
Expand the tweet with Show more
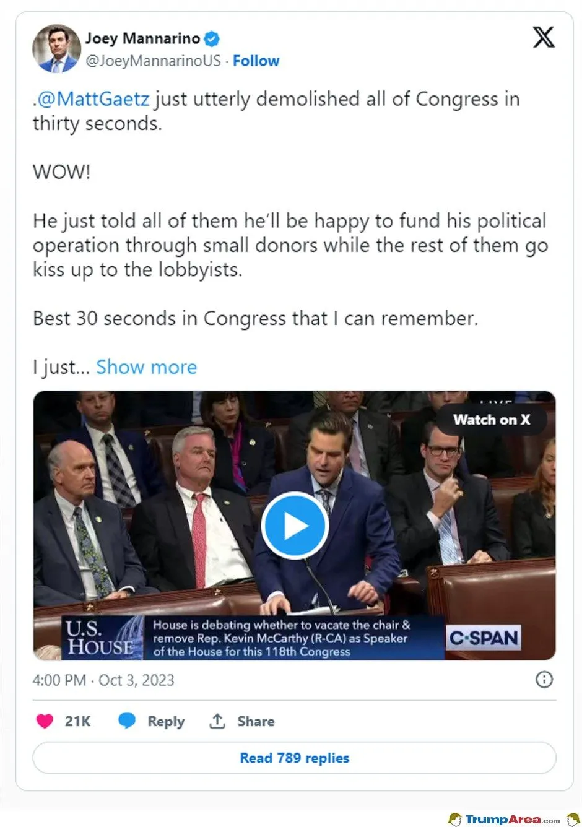click(x=146, y=367)
